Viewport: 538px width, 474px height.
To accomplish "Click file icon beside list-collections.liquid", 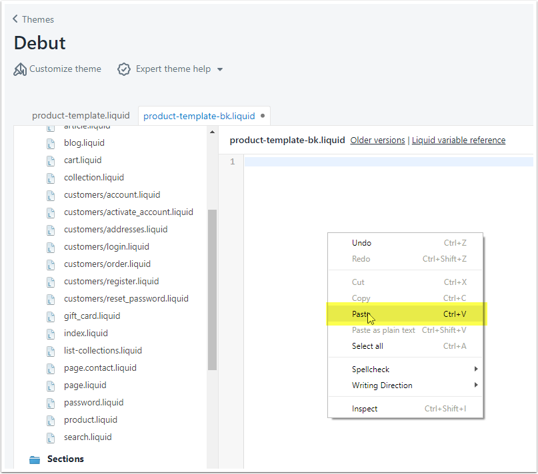I will (51, 351).
